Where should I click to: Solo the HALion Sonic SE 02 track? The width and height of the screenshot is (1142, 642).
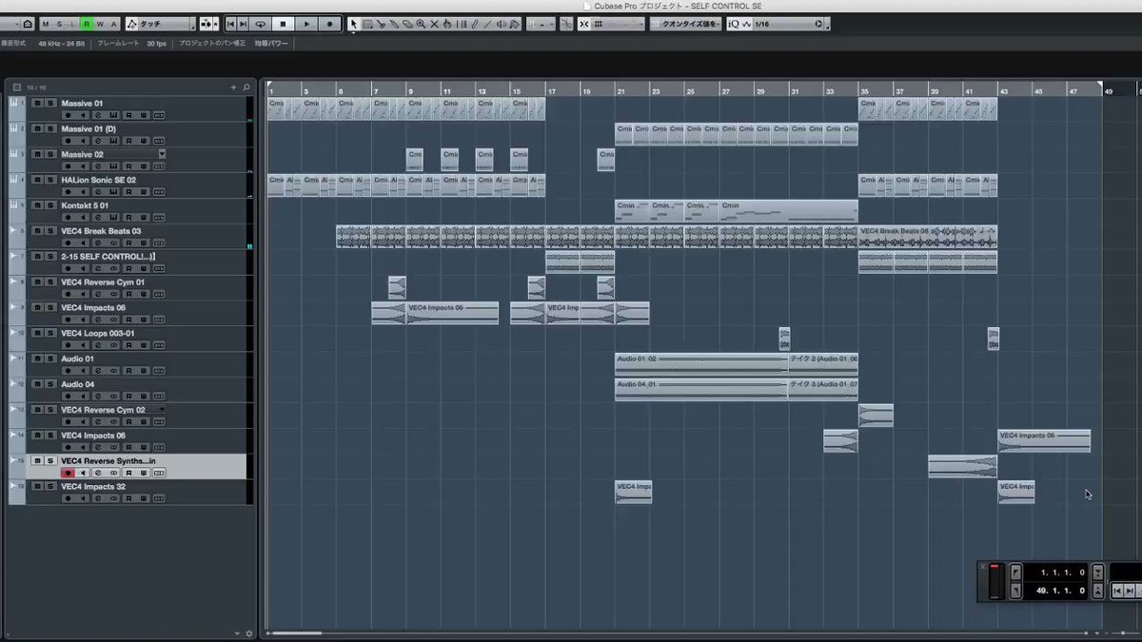click(50, 180)
